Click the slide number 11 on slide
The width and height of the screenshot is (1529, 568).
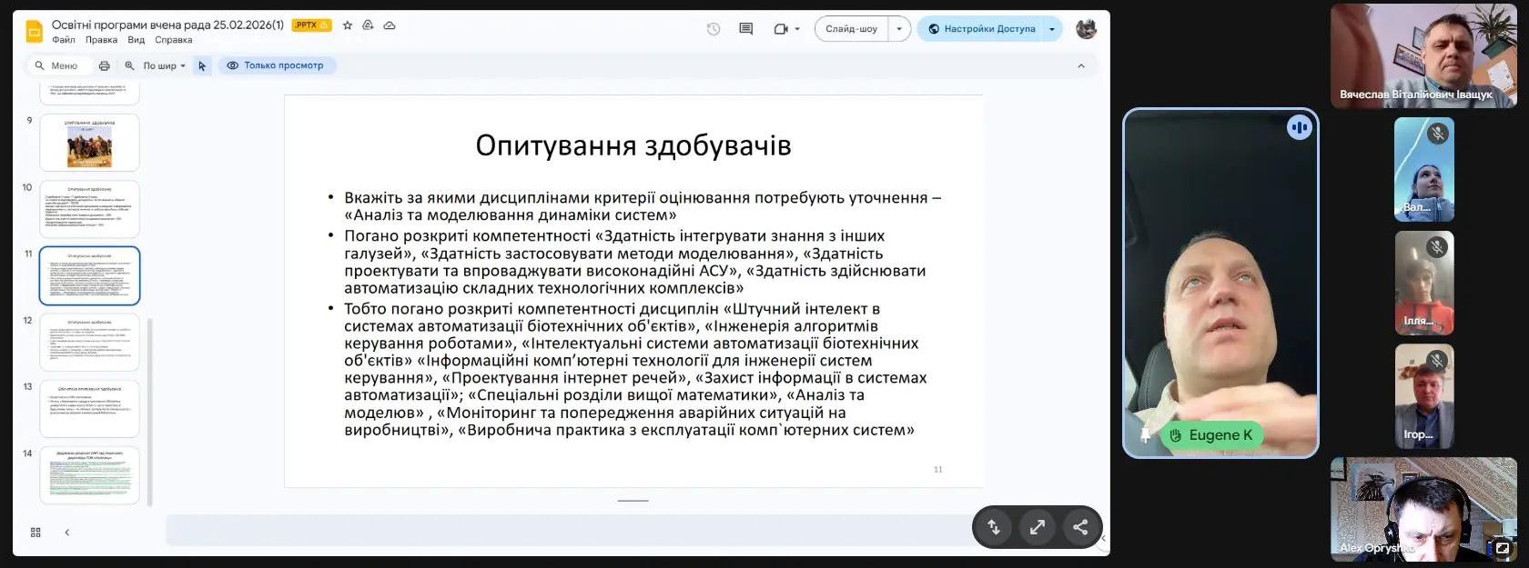(938, 469)
